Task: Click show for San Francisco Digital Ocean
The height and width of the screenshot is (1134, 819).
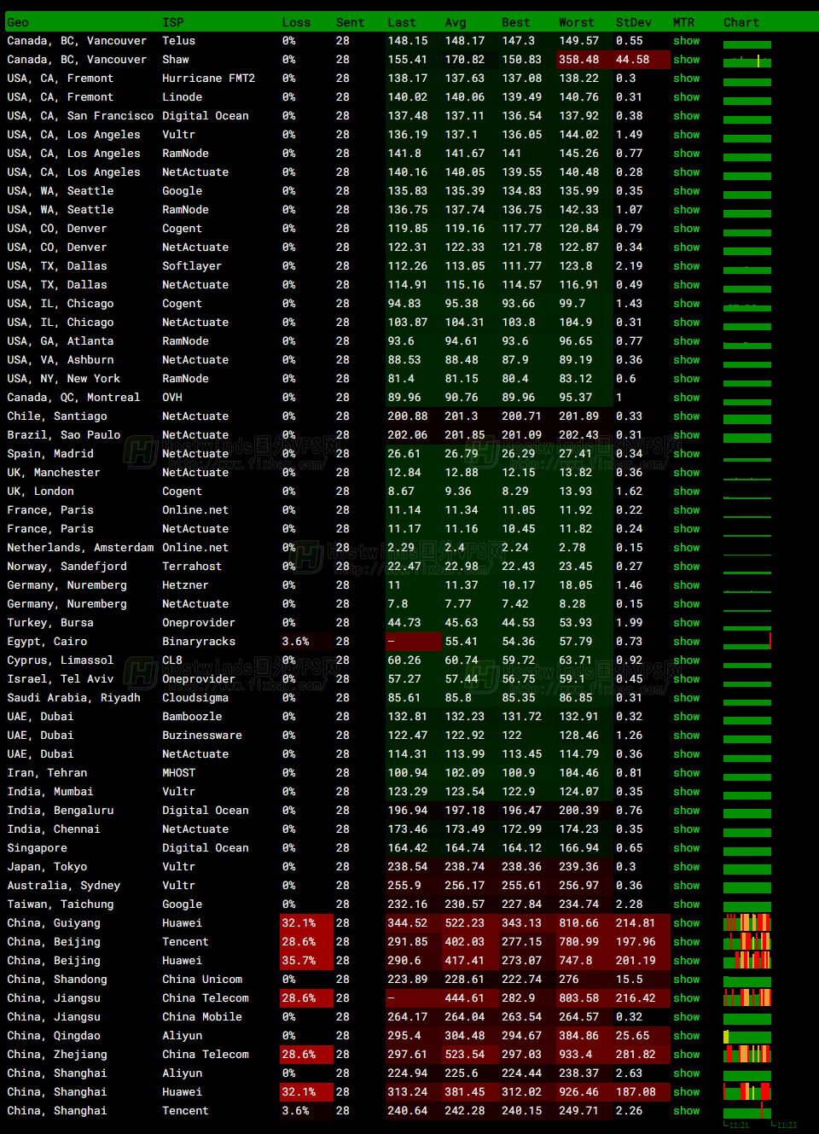Action: [x=686, y=116]
